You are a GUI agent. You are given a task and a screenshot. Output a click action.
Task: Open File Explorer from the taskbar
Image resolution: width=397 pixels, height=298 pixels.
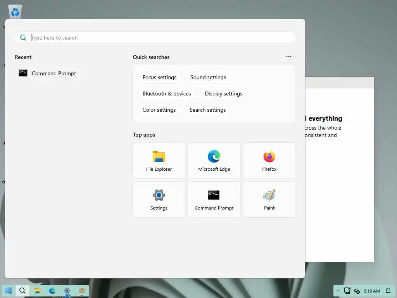(x=38, y=291)
